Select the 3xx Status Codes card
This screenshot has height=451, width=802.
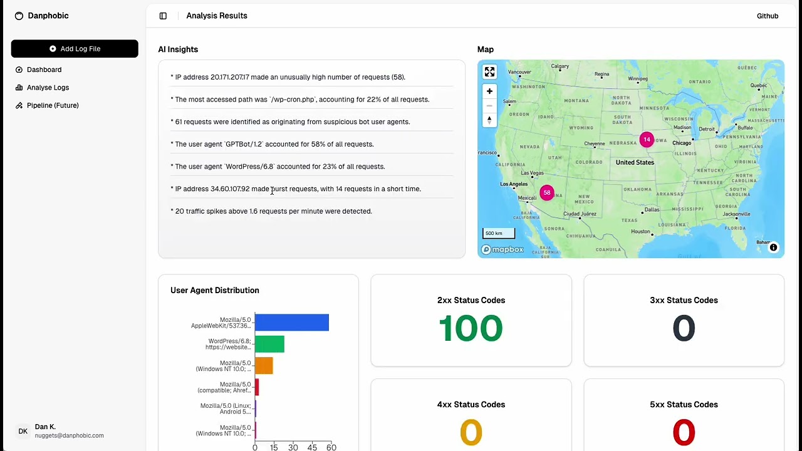click(x=684, y=320)
